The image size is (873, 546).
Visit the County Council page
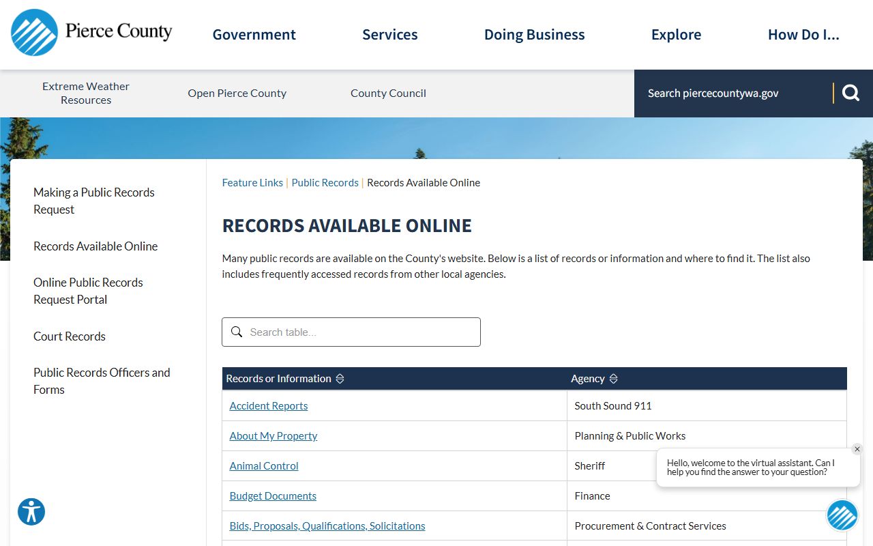click(388, 93)
